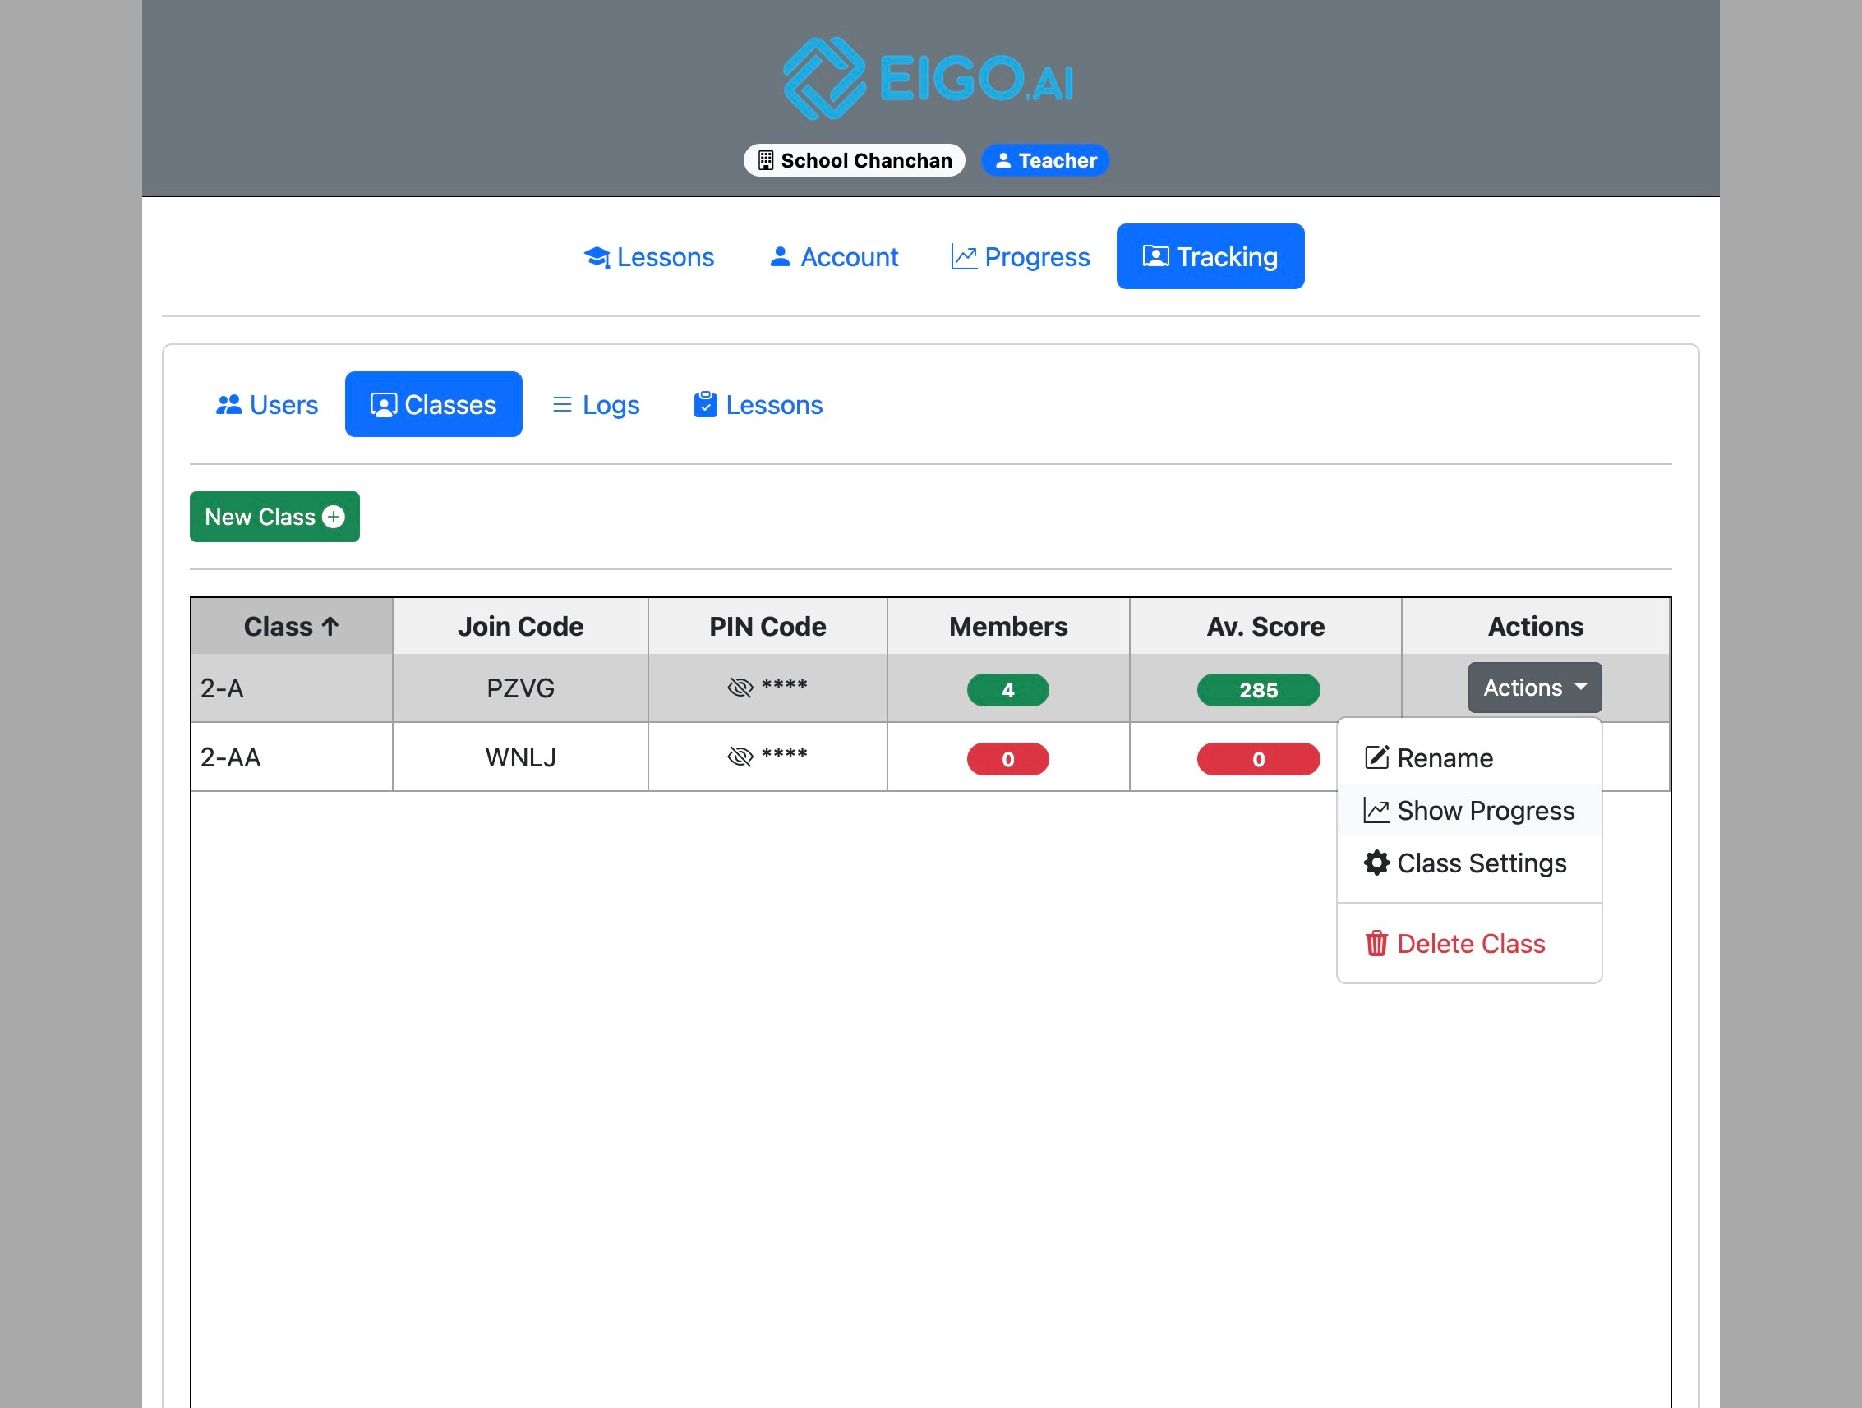
Task: Click the red score badge for 2-AA
Action: (1258, 759)
